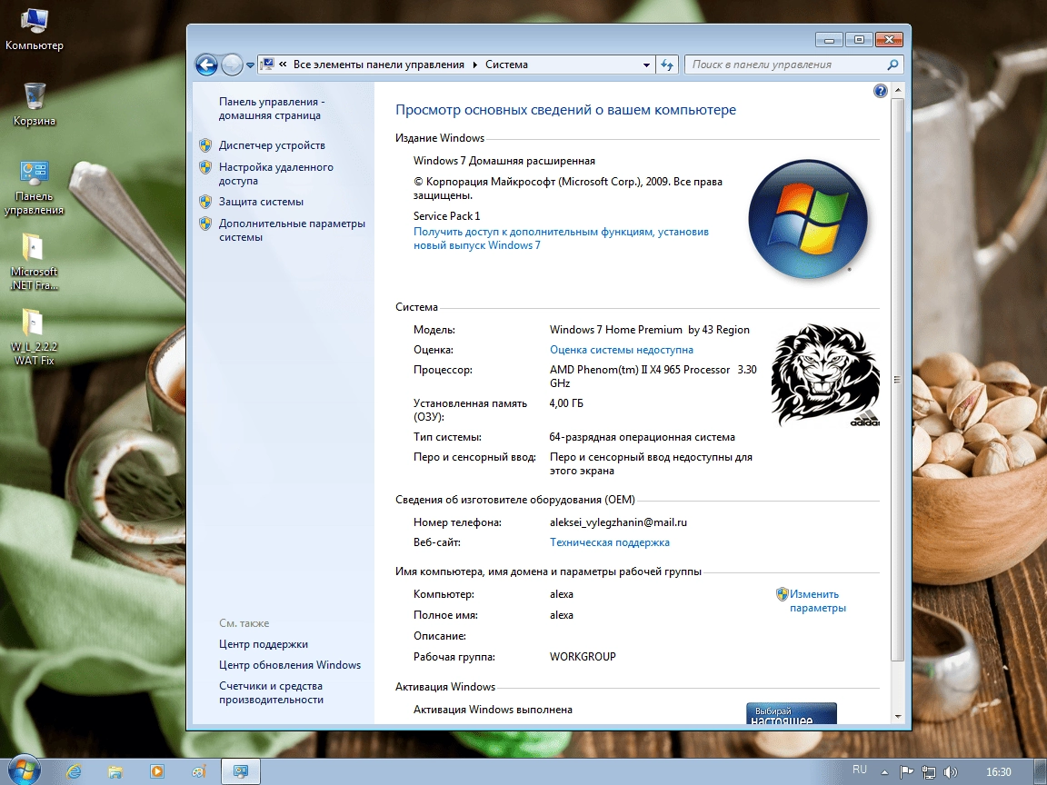Click the OEM lion logo image
This screenshot has height=785, width=1047.
point(824,375)
